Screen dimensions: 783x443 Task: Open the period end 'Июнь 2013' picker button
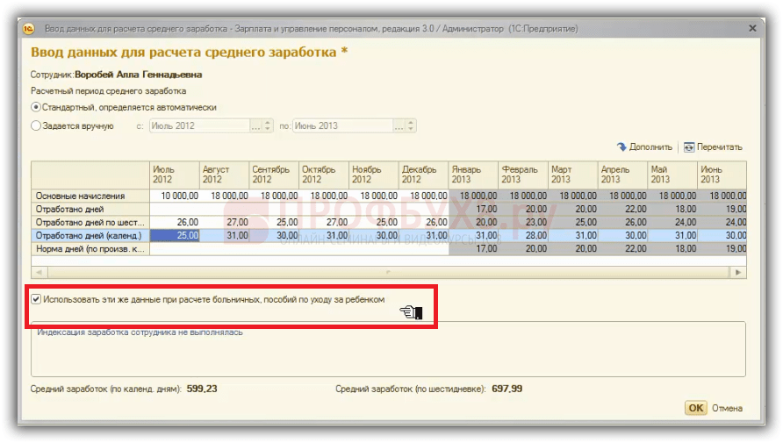click(x=398, y=126)
